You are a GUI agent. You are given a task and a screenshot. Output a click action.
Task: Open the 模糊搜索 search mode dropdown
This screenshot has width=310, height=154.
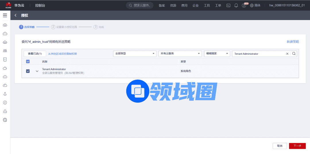pos(217,54)
